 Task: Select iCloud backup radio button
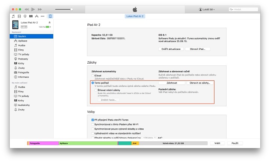(x=93, y=76)
